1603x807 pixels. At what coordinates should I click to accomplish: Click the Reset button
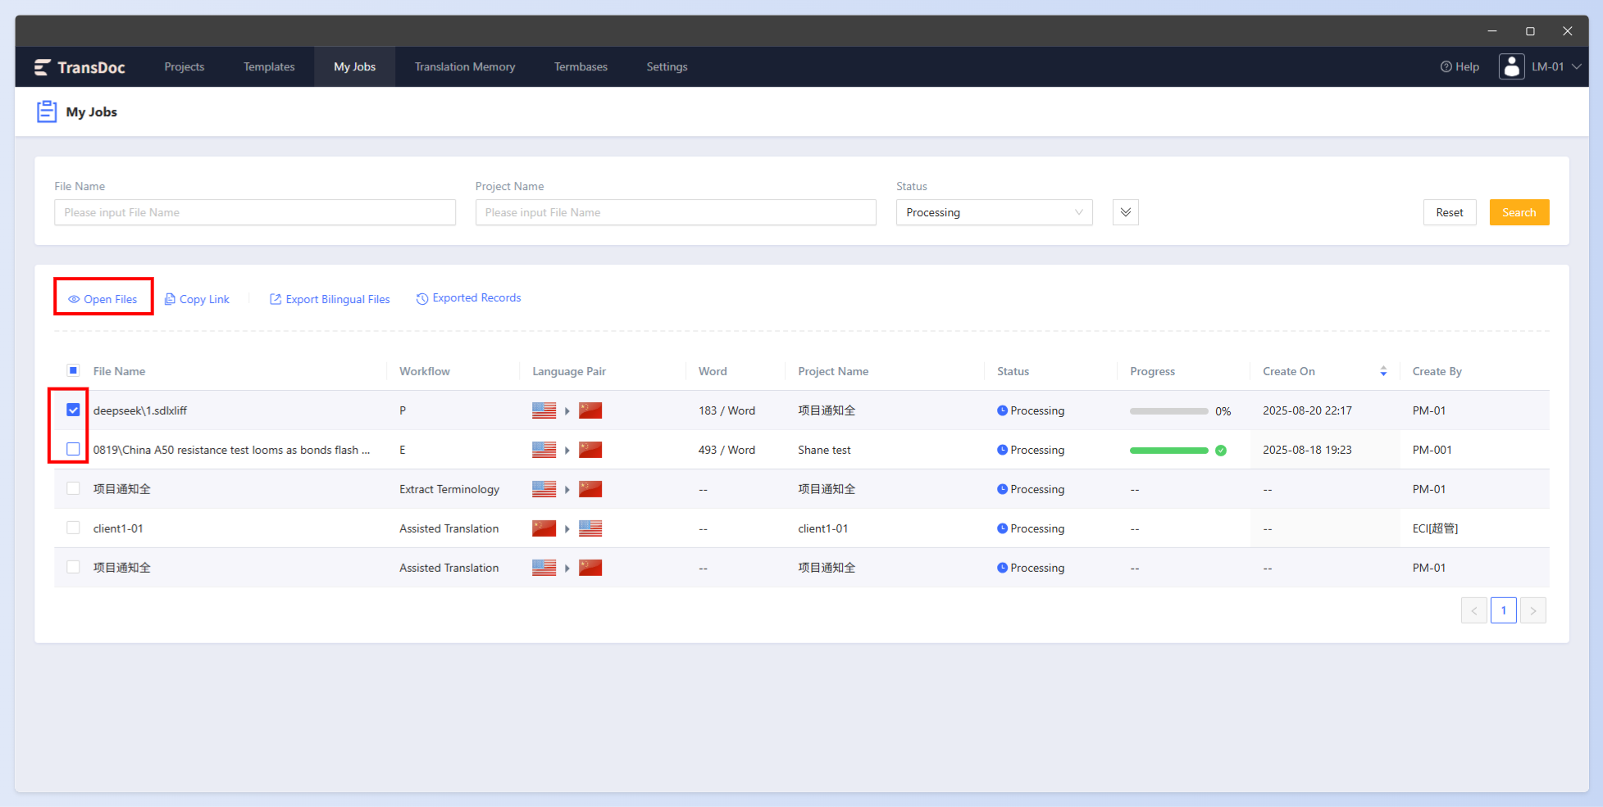pos(1449,212)
